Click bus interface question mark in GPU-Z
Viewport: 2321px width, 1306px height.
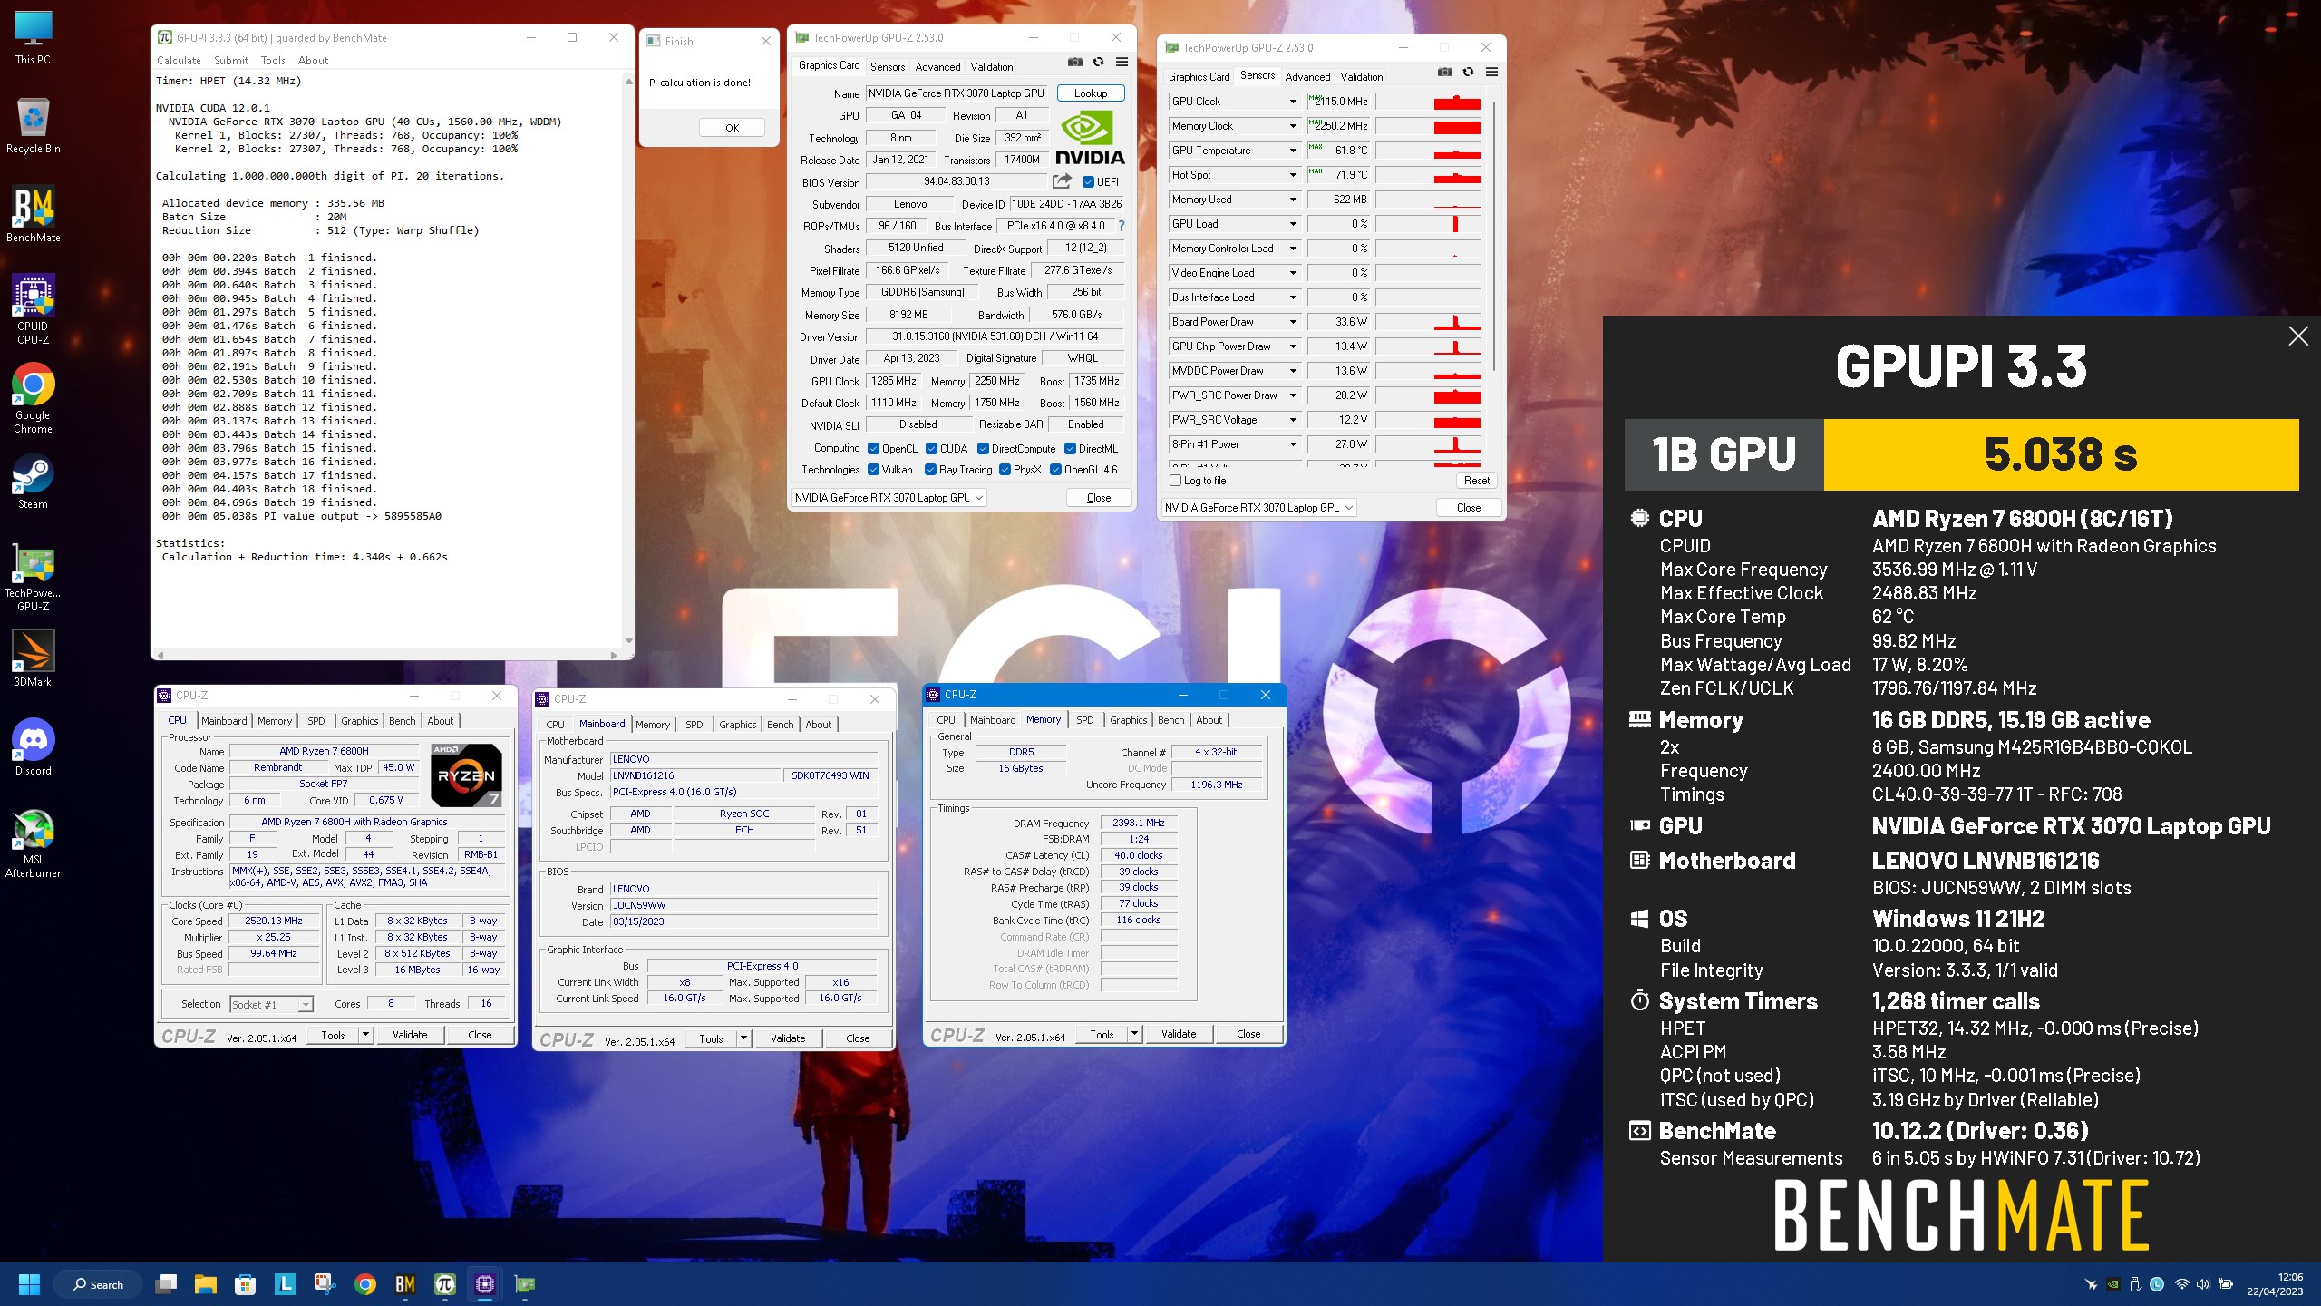click(x=1122, y=226)
